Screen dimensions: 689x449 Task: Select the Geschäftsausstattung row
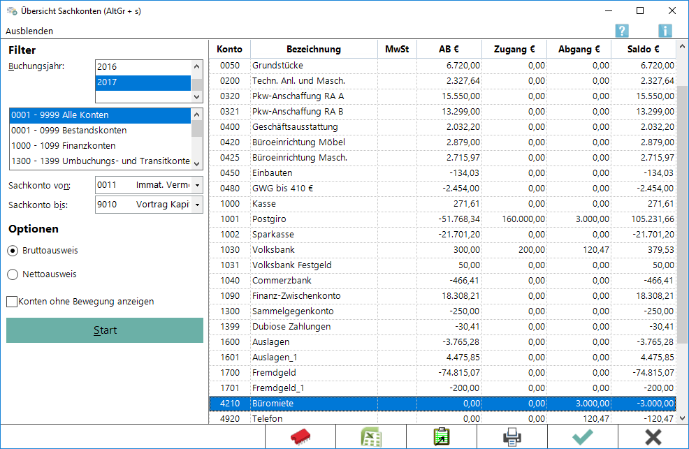pyautogui.click(x=442, y=127)
